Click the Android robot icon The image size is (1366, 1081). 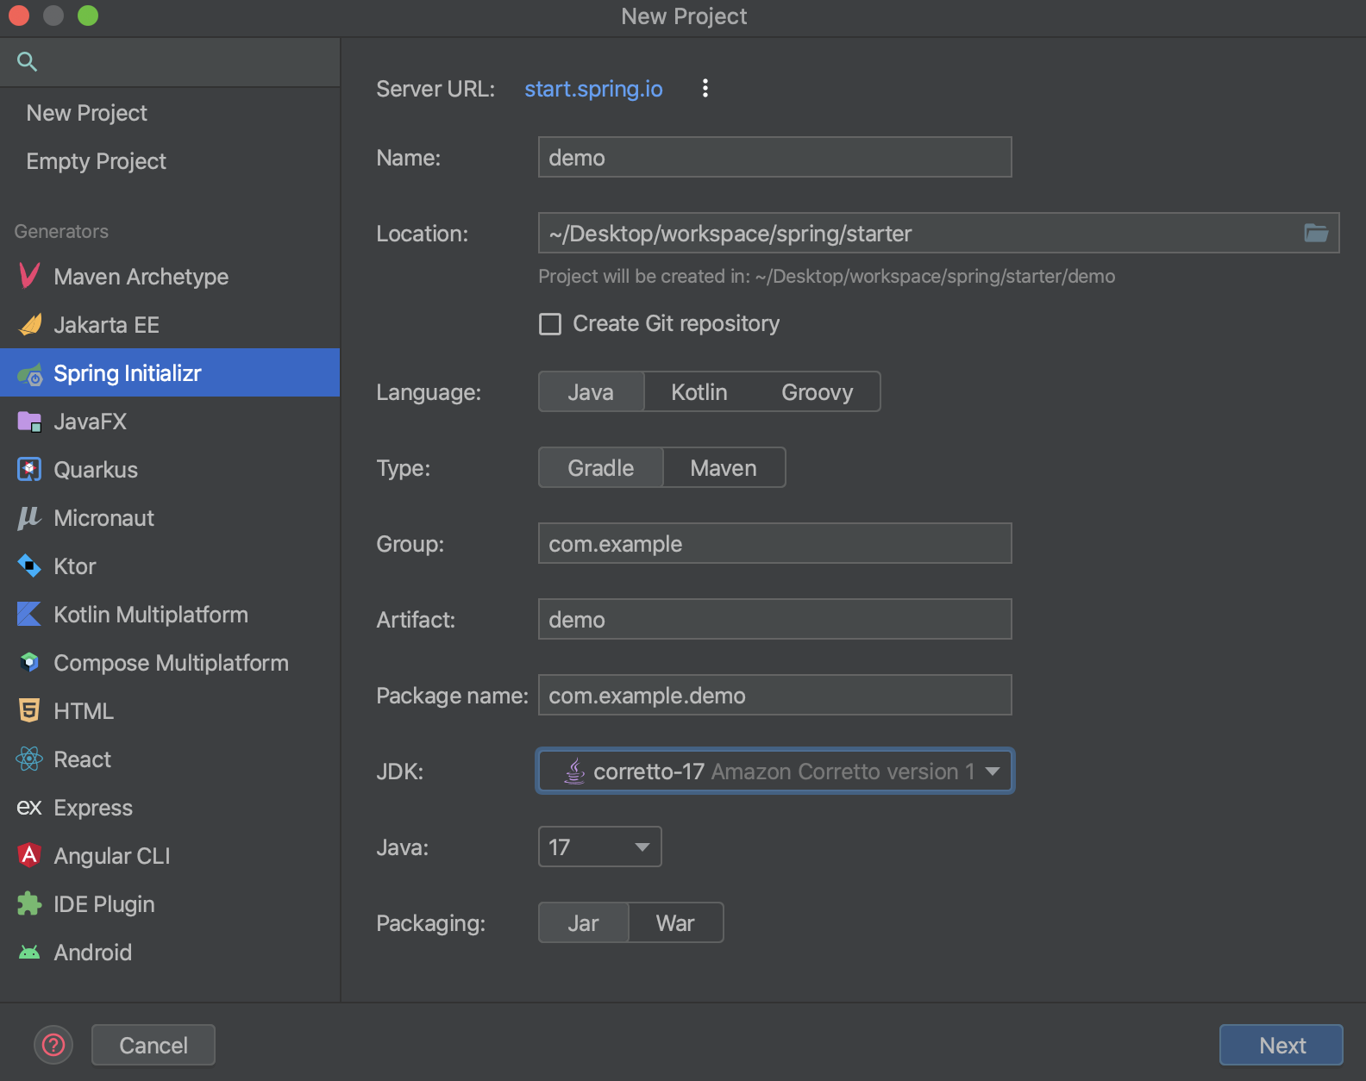pos(29,953)
